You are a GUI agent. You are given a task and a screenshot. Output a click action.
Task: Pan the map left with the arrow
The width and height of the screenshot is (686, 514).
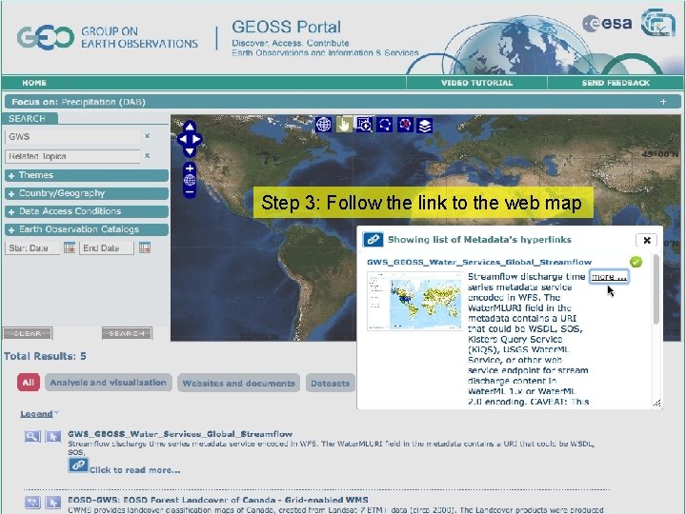point(182,139)
